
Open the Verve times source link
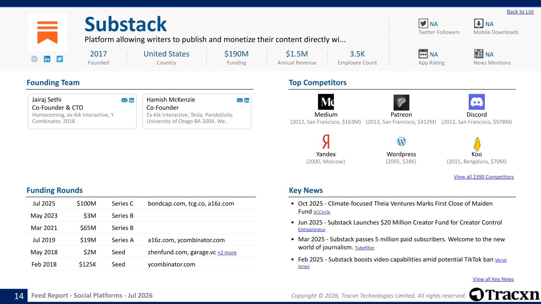pyautogui.click(x=501, y=260)
